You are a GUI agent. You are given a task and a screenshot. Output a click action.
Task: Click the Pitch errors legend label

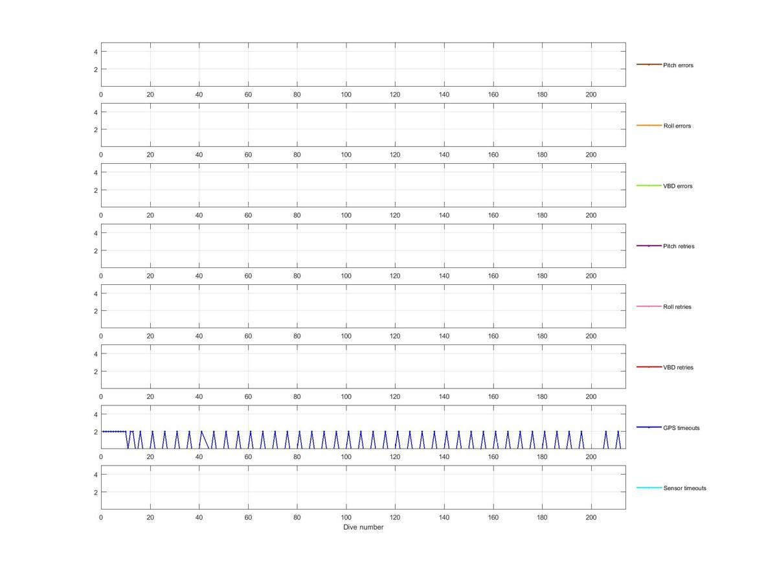click(678, 65)
